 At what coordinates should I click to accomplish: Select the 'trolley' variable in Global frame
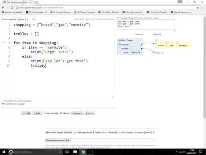coord(125,49)
